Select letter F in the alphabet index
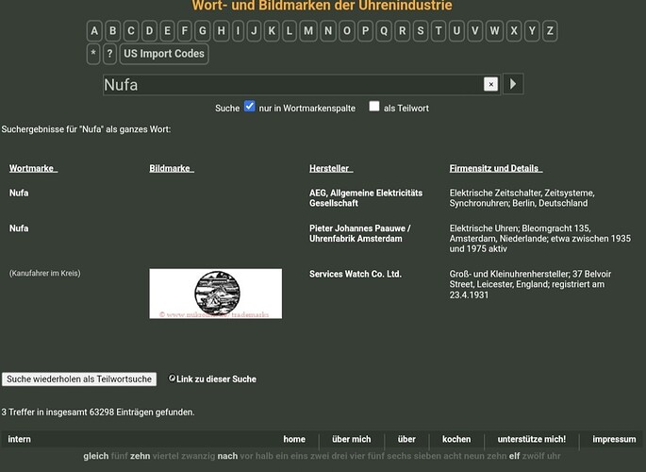 click(185, 31)
